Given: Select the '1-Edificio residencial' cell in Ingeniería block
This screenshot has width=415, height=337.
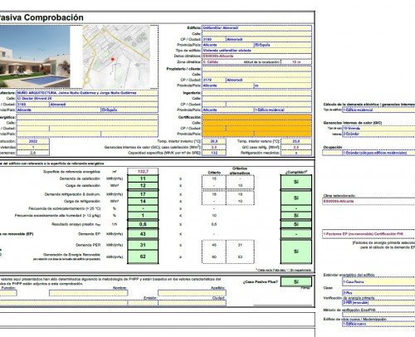Looking at the screenshot, I should (283, 110).
